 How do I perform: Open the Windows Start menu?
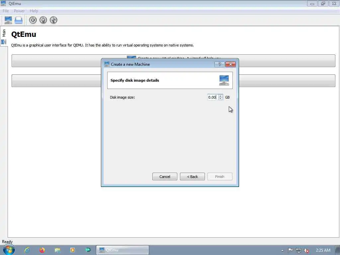coord(9,250)
